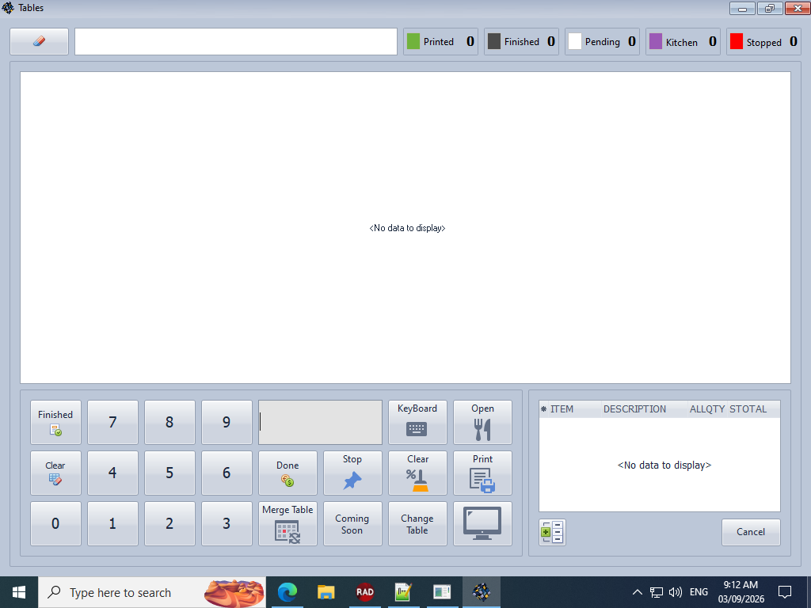This screenshot has height=608, width=811.
Task: Open File Explorer from the taskbar
Action: click(x=326, y=592)
